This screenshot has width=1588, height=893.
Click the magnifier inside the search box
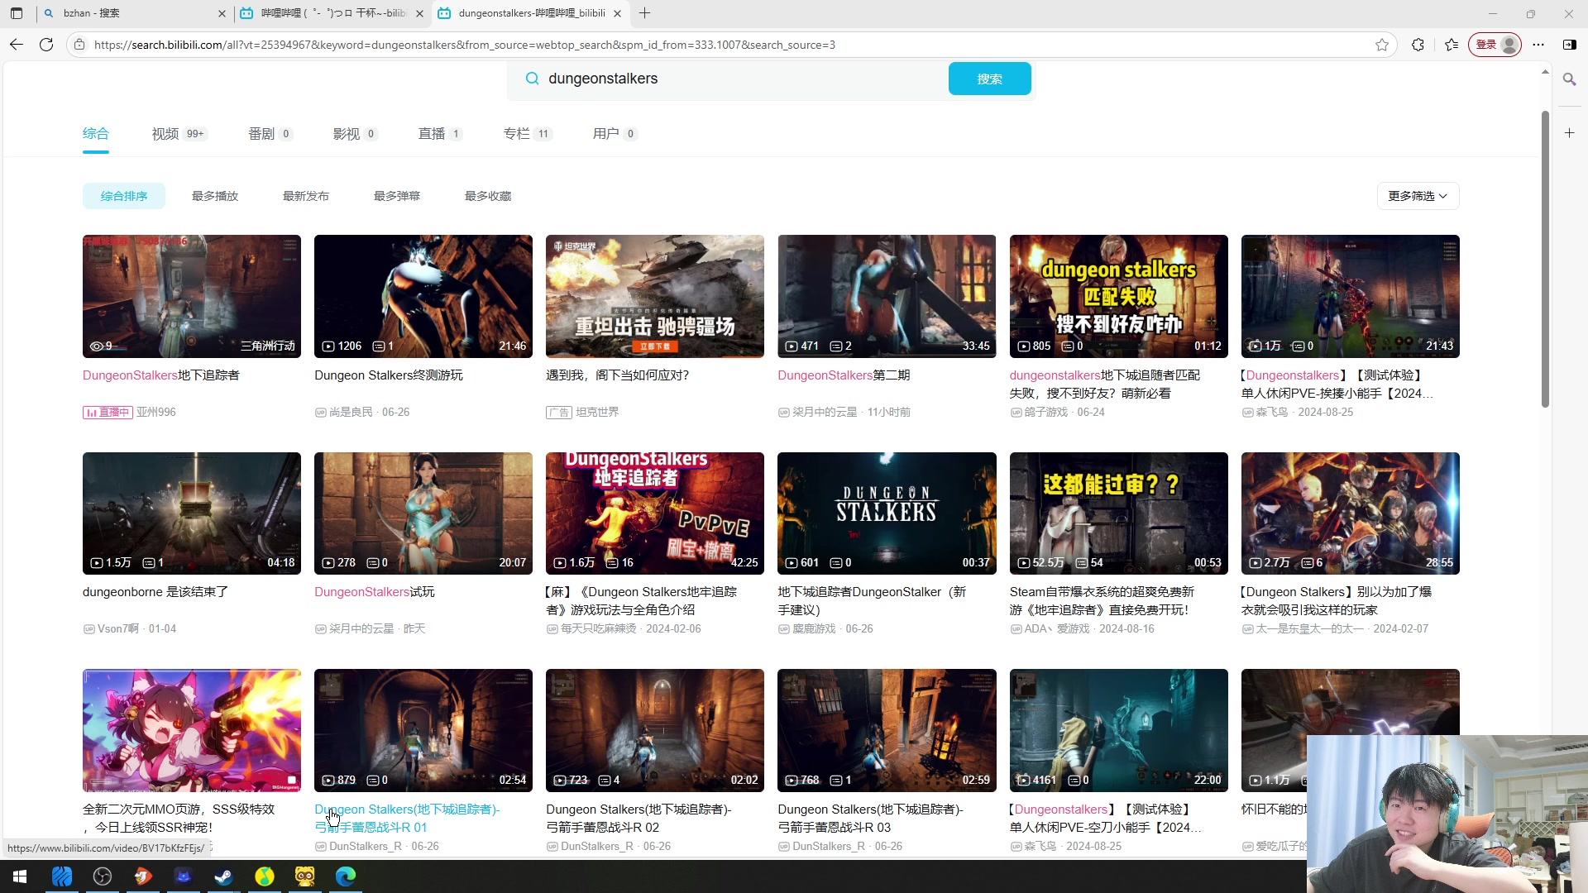coord(532,79)
